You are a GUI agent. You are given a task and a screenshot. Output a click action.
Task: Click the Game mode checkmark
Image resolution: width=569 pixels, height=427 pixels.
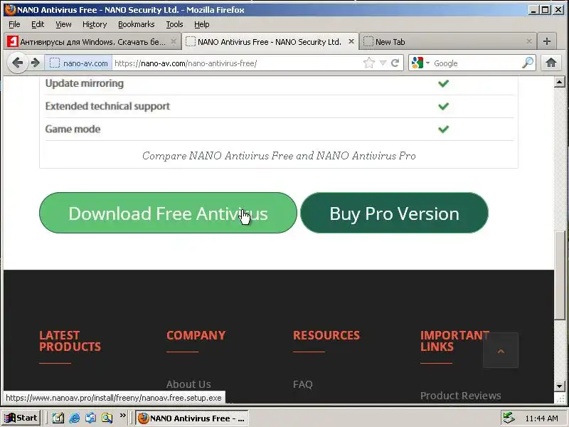pos(443,129)
